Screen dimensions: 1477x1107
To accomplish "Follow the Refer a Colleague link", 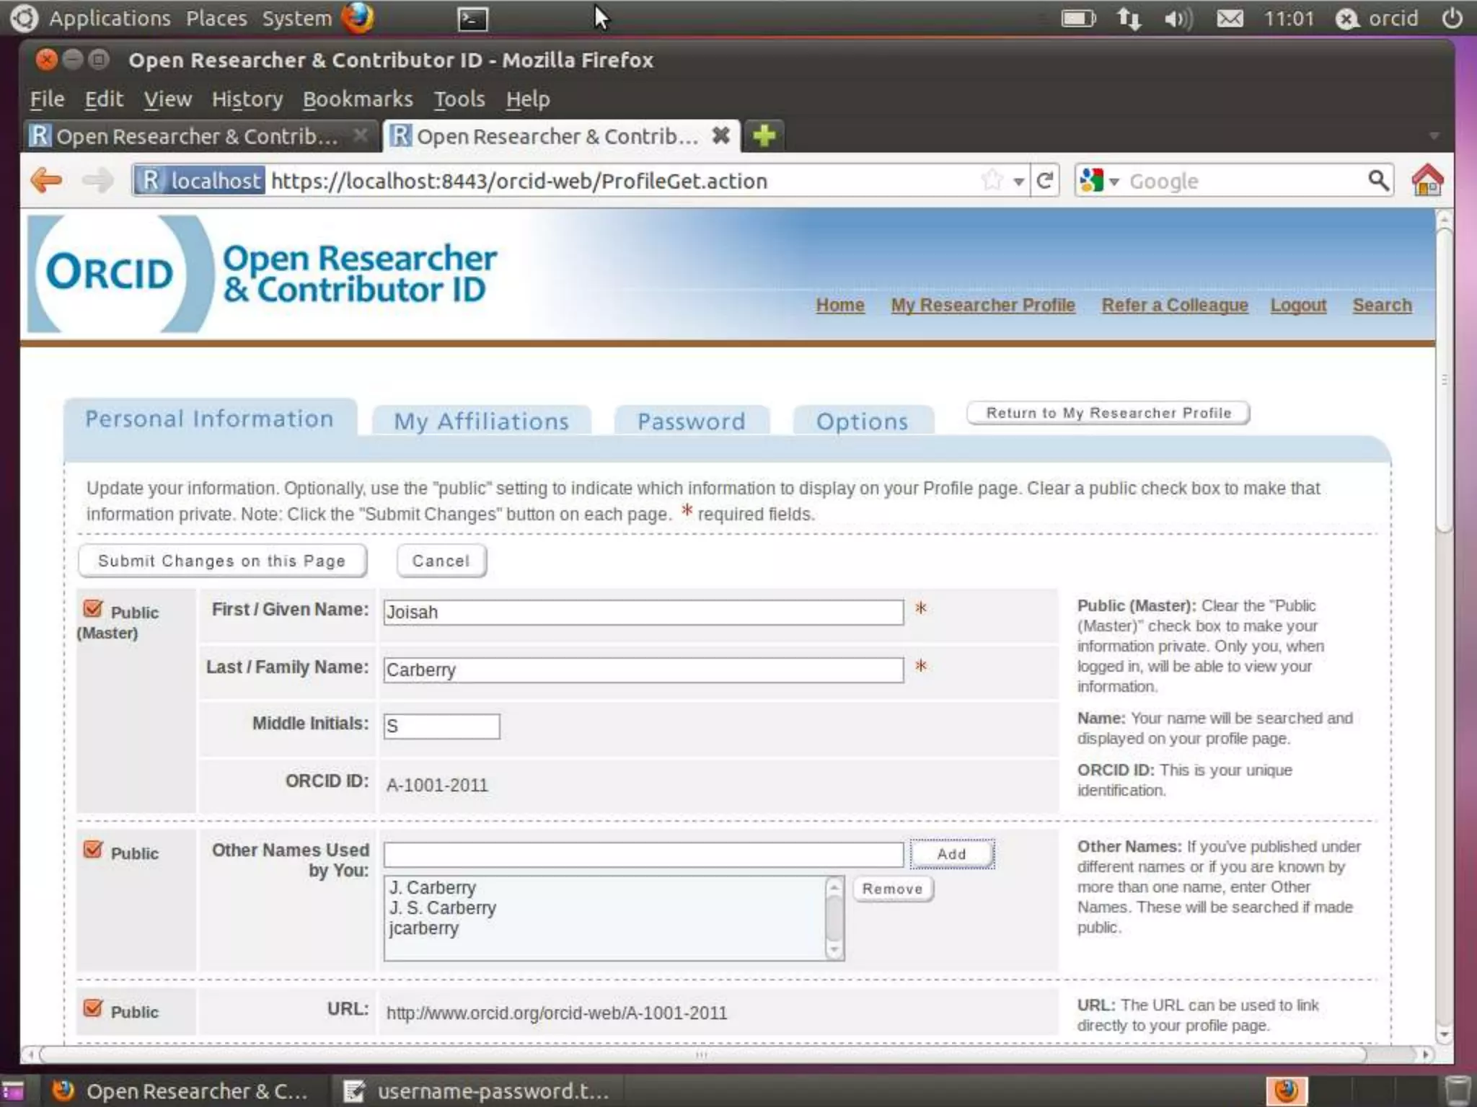I will [1174, 305].
